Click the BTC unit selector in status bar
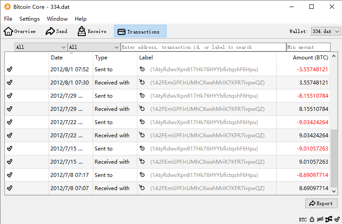Image resolution: width=342 pixels, height=224 pixels. point(303,219)
